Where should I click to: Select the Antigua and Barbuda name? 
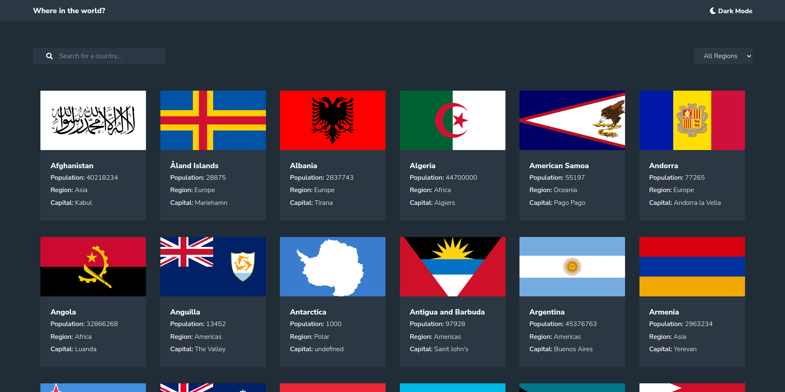(447, 312)
